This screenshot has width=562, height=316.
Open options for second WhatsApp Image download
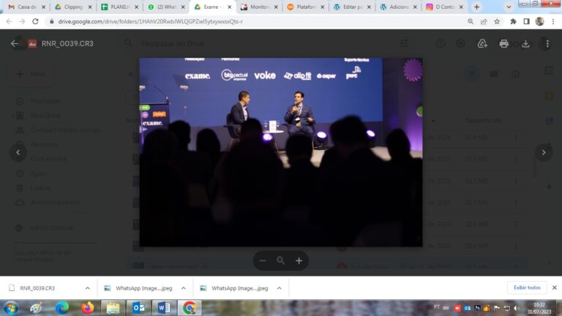pyautogui.click(x=278, y=288)
